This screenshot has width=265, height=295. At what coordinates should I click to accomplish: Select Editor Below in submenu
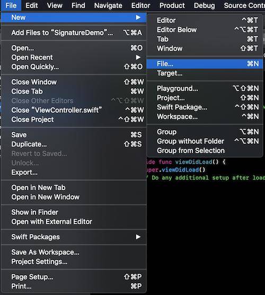point(205,30)
